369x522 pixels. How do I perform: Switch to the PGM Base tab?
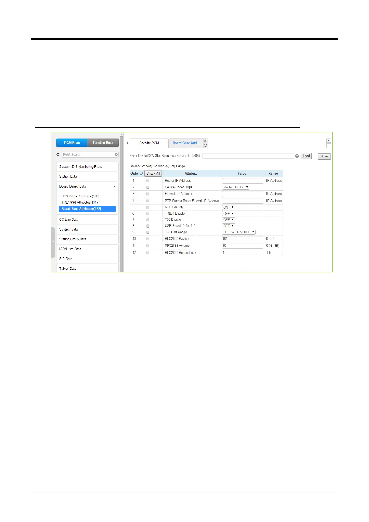[72, 143]
